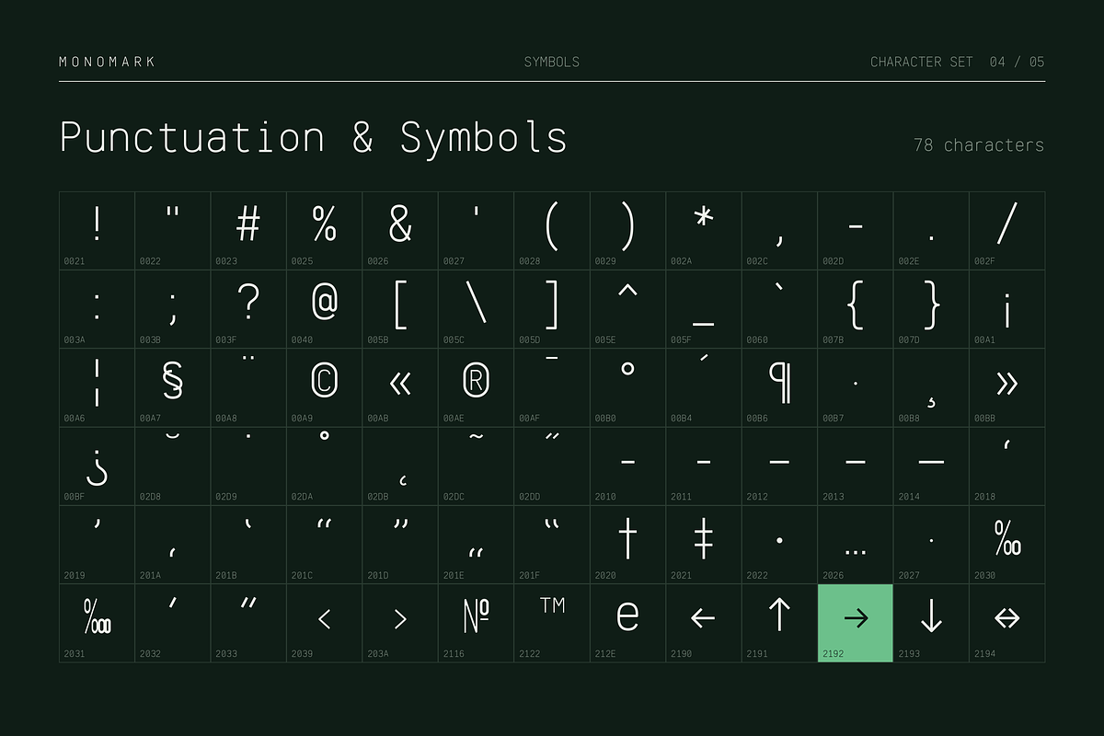Select the left guillemet glyph 00AB
Image resolution: width=1104 pixels, height=736 pixels.
pos(399,387)
